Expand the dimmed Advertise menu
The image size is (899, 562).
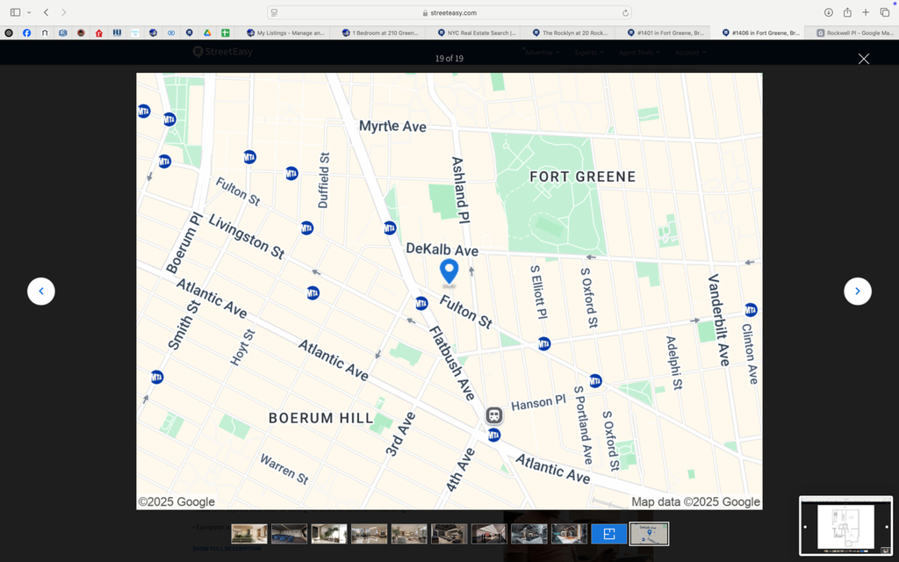point(542,52)
